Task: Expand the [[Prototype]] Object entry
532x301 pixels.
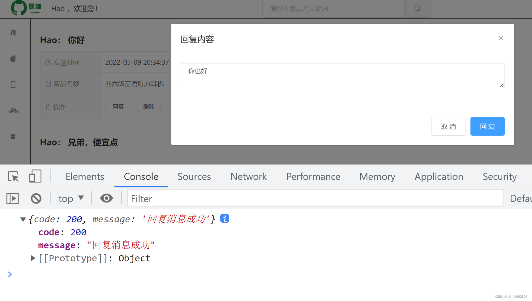Action: [33, 258]
